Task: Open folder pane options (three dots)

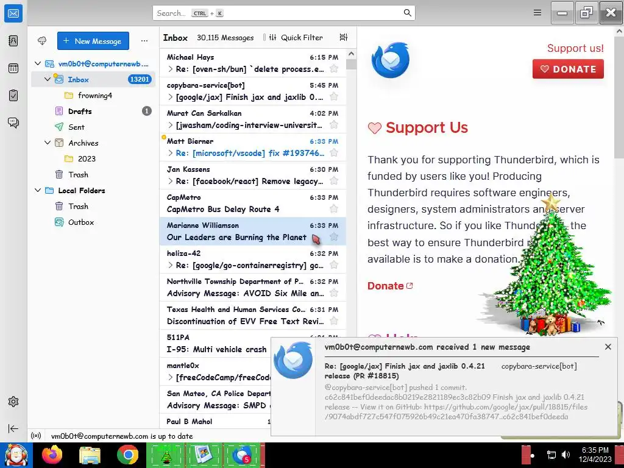Action: click(x=144, y=41)
